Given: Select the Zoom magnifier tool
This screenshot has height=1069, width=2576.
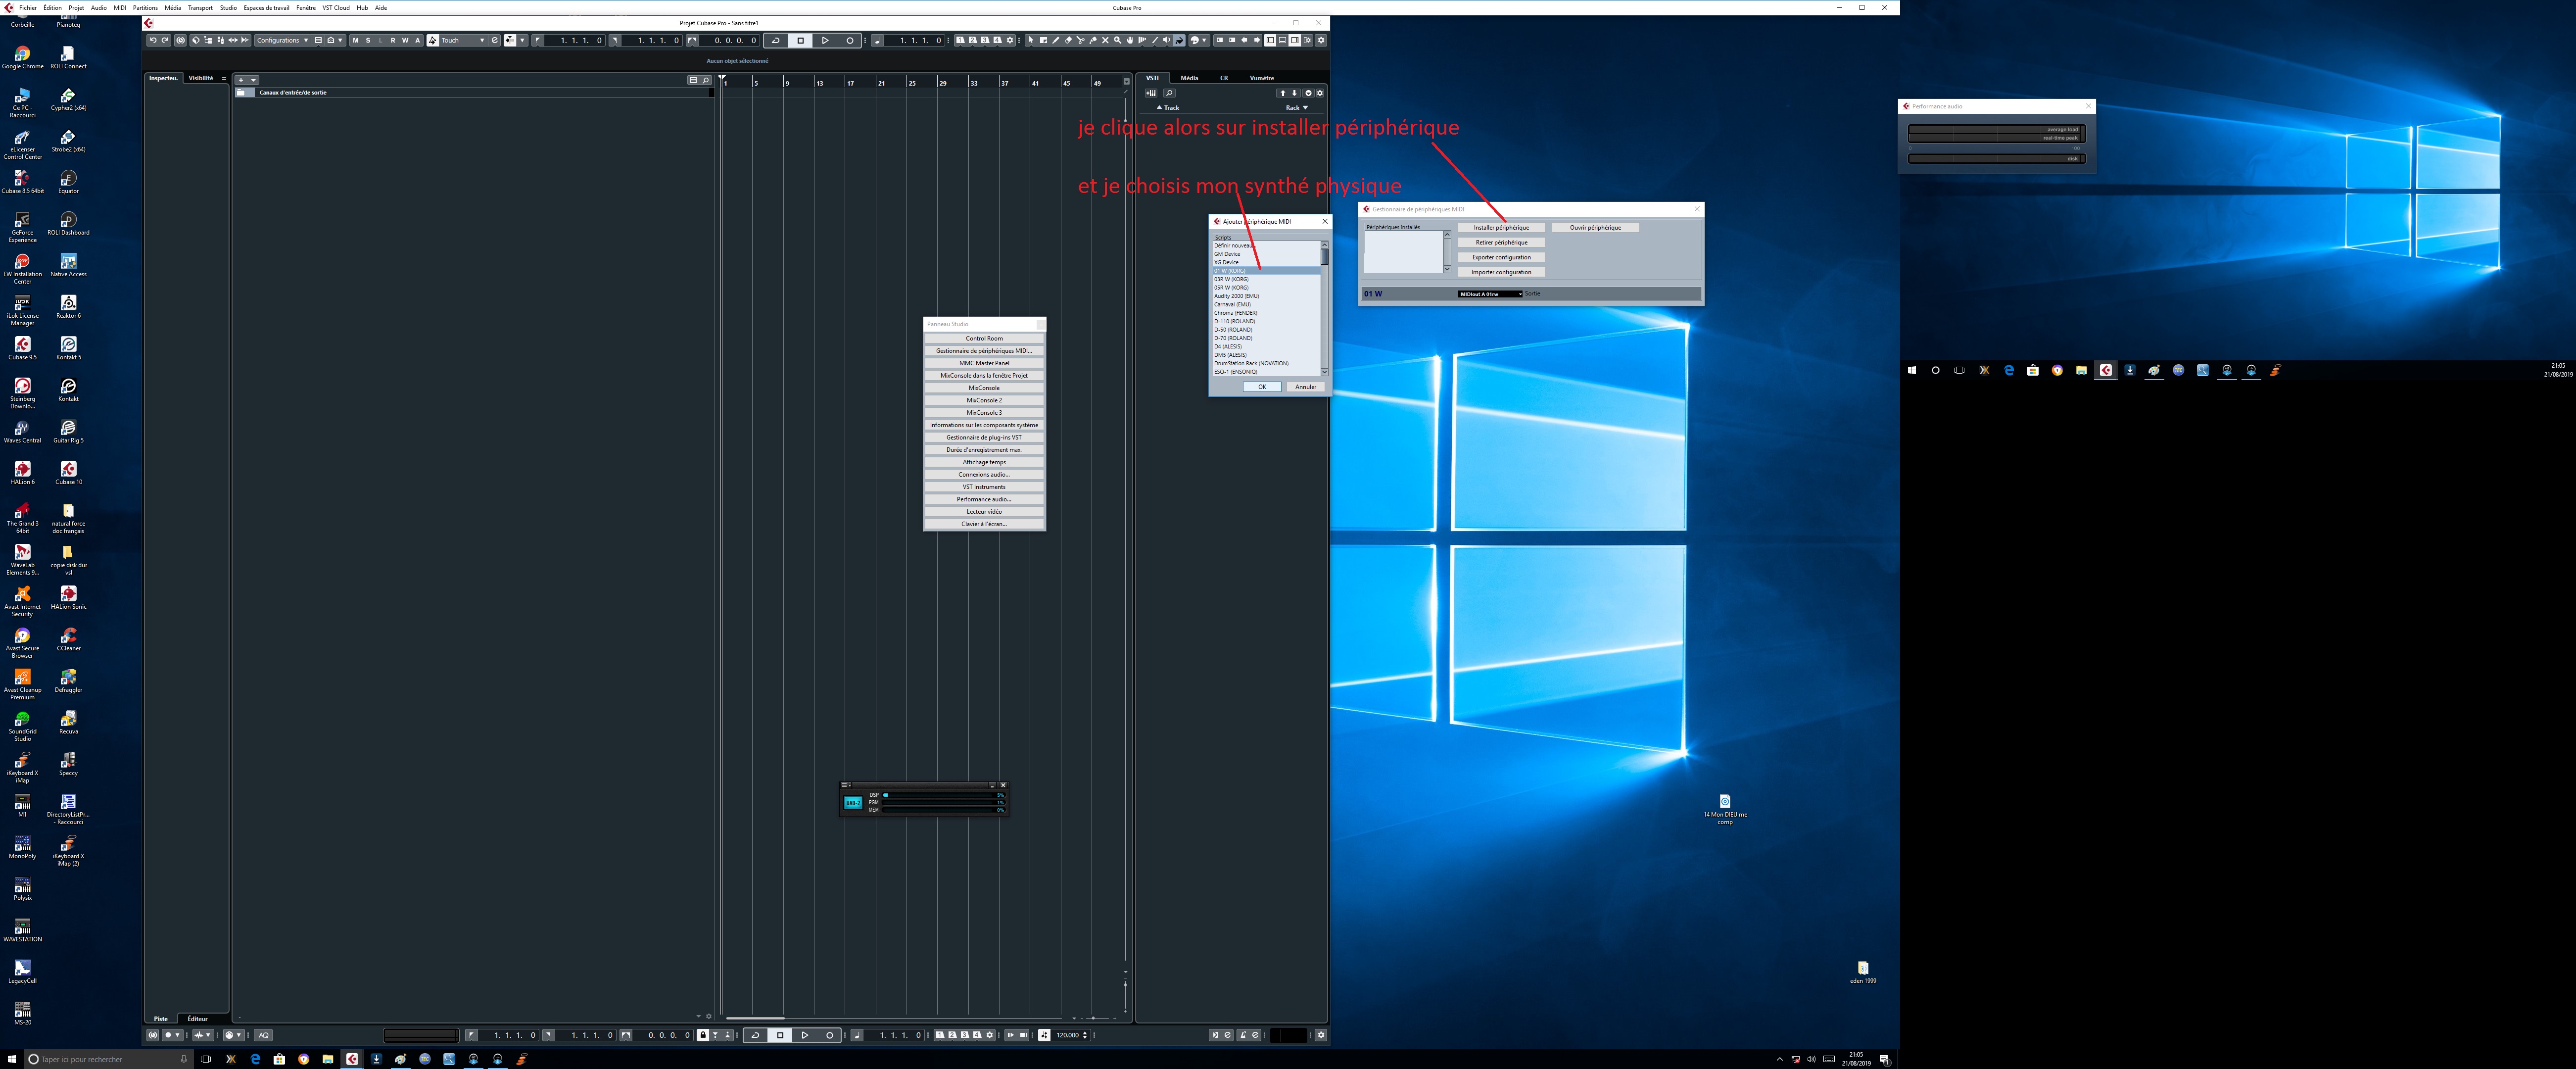Looking at the screenshot, I should [x=1117, y=40].
